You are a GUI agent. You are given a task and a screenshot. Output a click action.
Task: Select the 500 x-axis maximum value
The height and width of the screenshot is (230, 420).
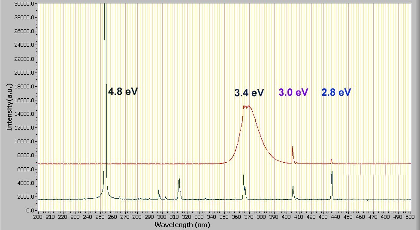411,217
